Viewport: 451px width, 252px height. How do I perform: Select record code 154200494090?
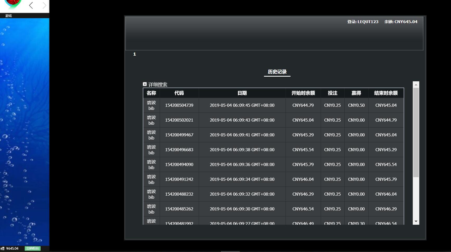click(179, 164)
